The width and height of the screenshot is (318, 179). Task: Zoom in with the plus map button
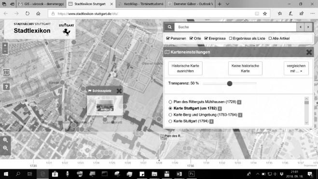tap(5, 45)
